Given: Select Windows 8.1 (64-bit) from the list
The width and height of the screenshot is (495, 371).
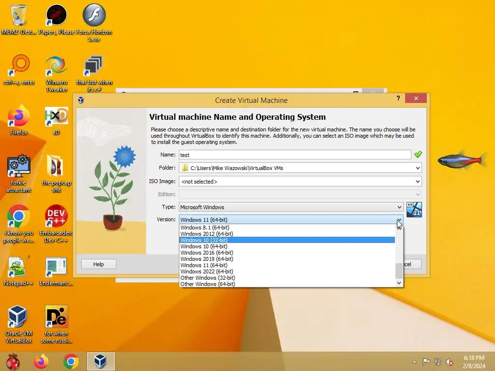Looking at the screenshot, I should tap(287, 228).
